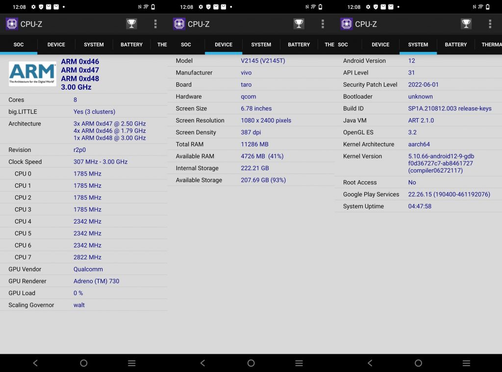Open trophy icon in middle CPU-Z panel
This screenshot has width=502, height=372.
tap(299, 24)
